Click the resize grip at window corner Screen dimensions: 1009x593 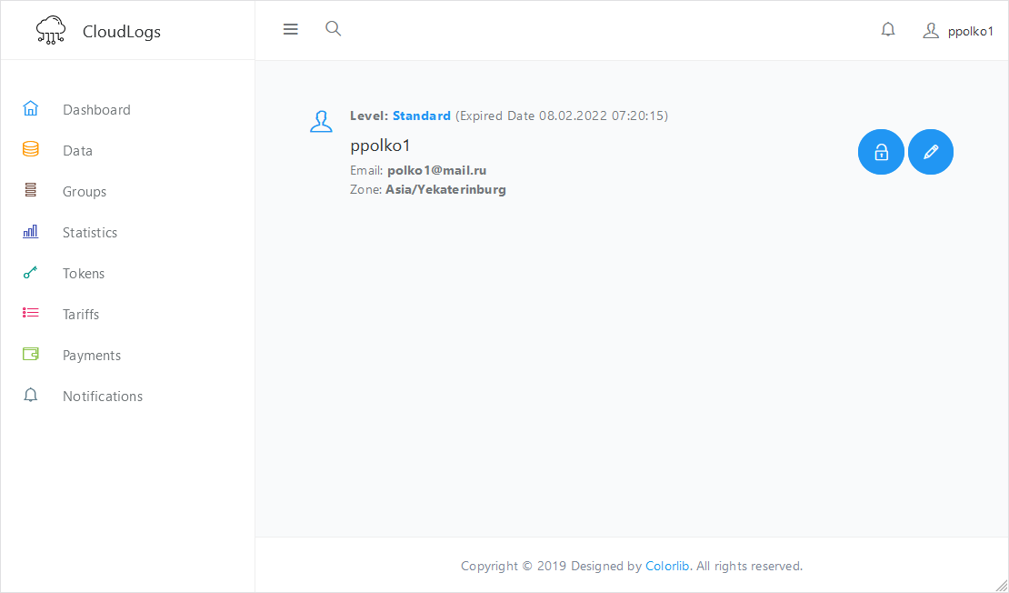pyautogui.click(x=1002, y=586)
